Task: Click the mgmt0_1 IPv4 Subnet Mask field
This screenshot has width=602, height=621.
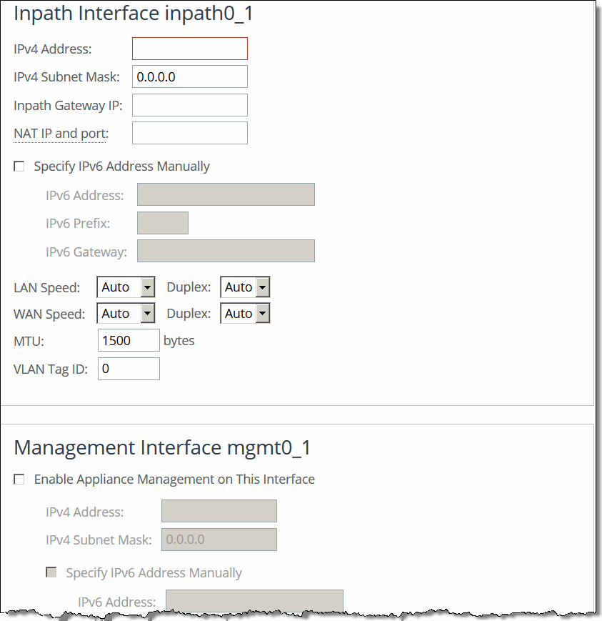Action: (219, 539)
